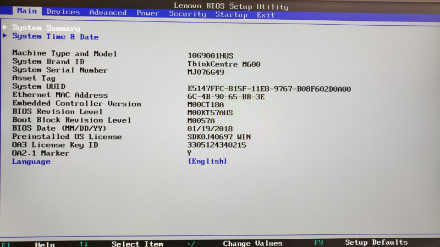Click the Select Item footer hint
Screen dimensions: 440x247
tap(137, 244)
